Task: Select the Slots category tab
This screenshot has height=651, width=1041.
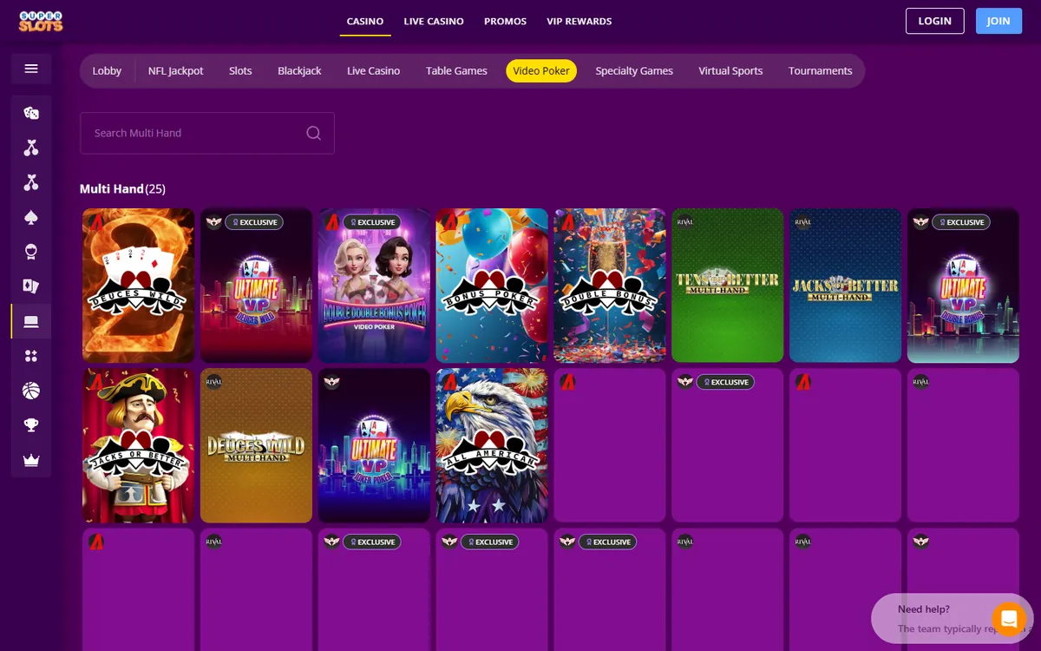Action: [240, 71]
